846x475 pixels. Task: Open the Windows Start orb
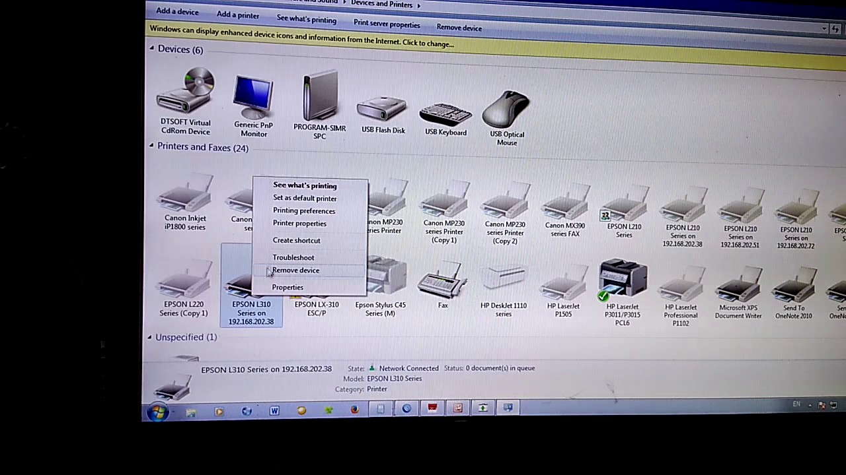pyautogui.click(x=157, y=412)
